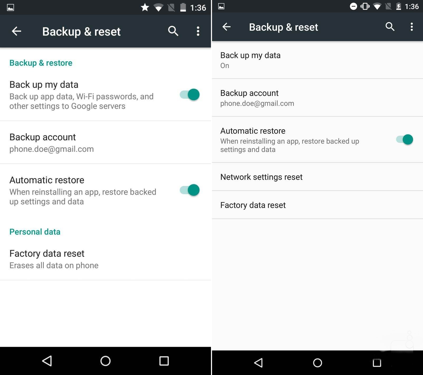Screen dimensions: 423x375
Task: Tap the Home circle on right navigation bar
Action: pos(318,363)
